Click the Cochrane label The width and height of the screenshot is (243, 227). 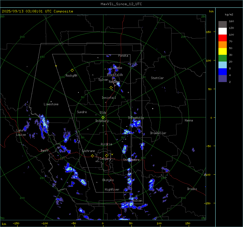pyautogui.click(x=88, y=151)
